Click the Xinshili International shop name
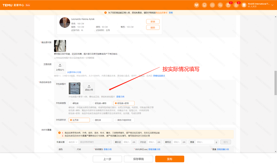 (258, 4)
